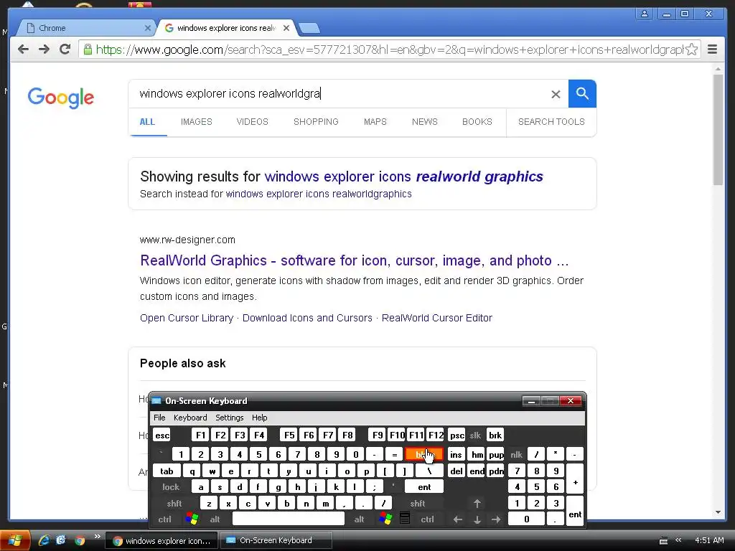Open the Help menu of On-Screen Keyboard
The image size is (735, 551).
259,418
